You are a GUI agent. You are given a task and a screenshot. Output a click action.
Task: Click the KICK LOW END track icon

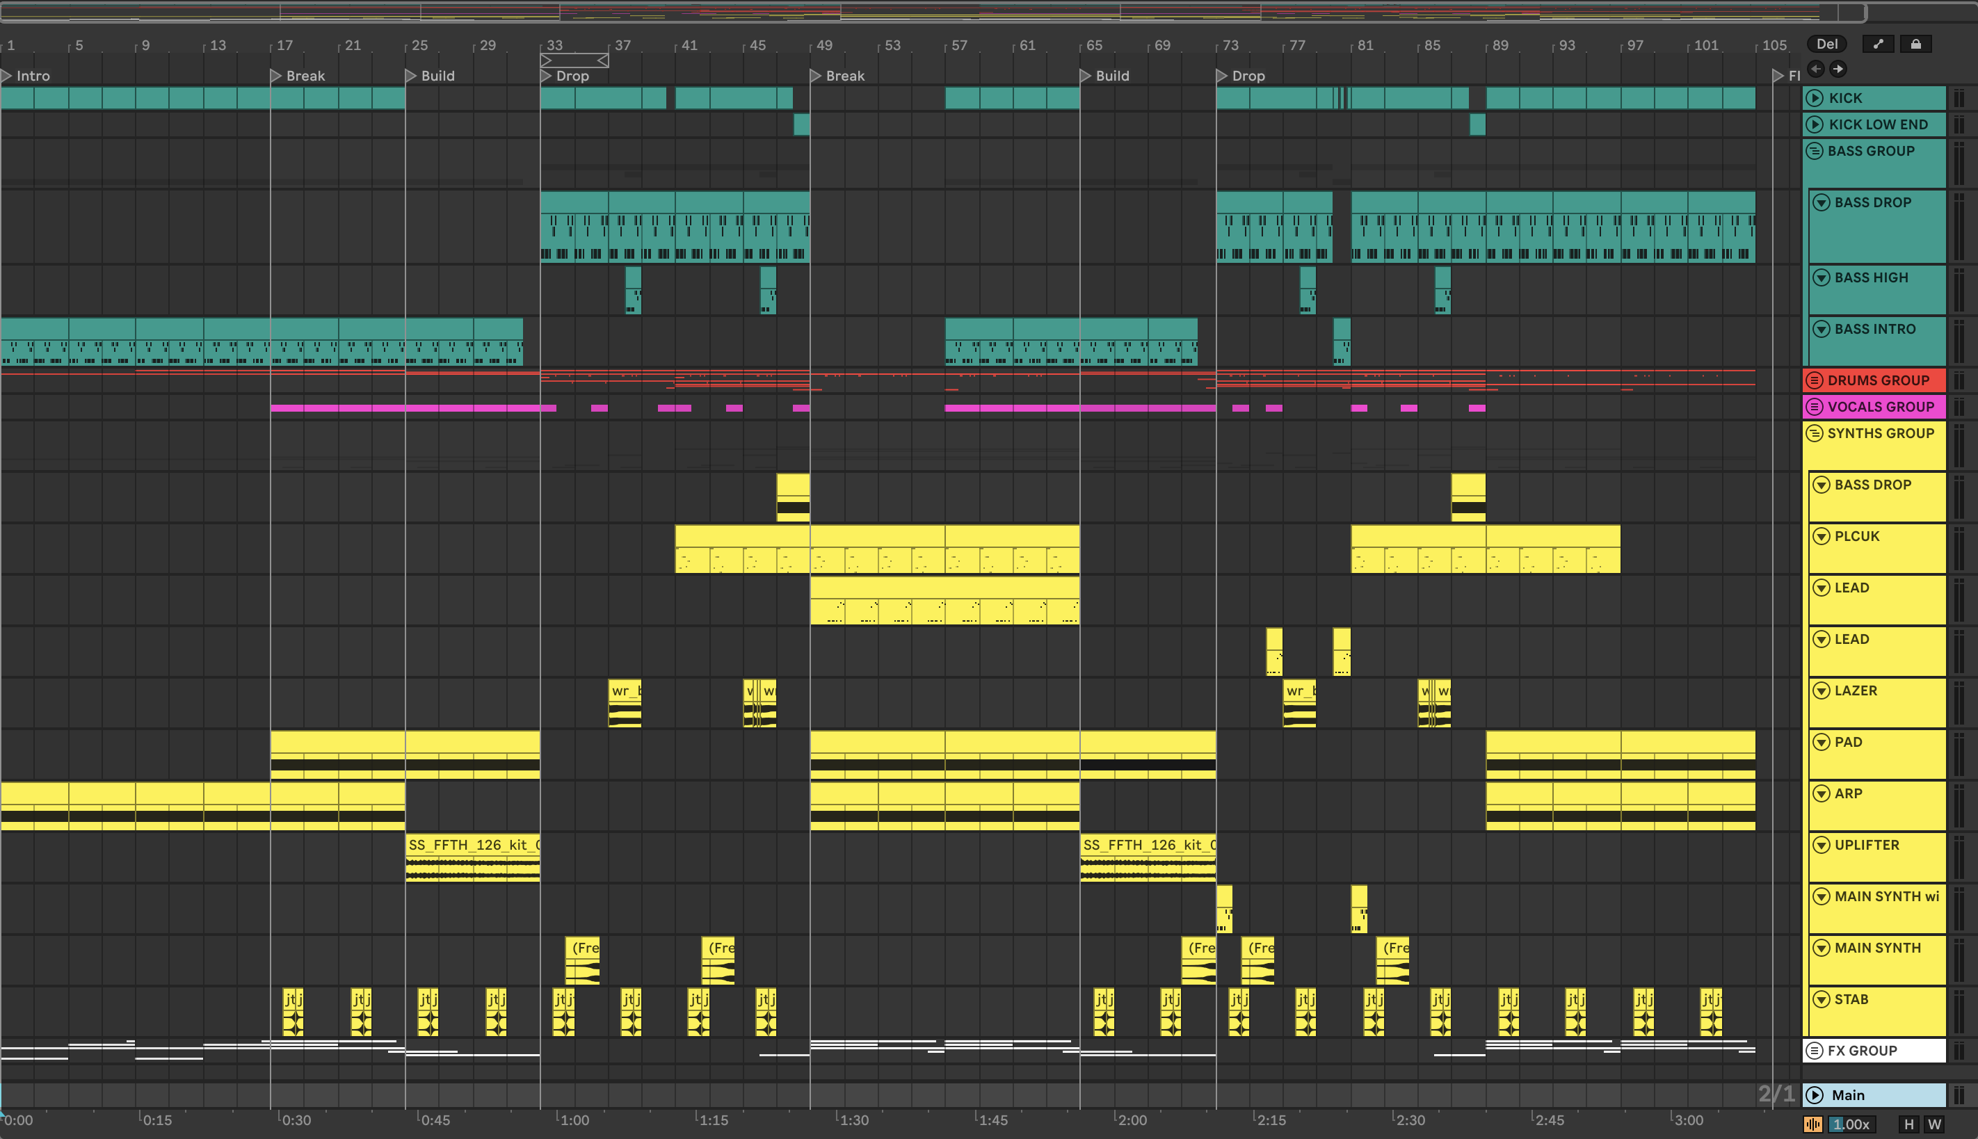pos(1815,124)
